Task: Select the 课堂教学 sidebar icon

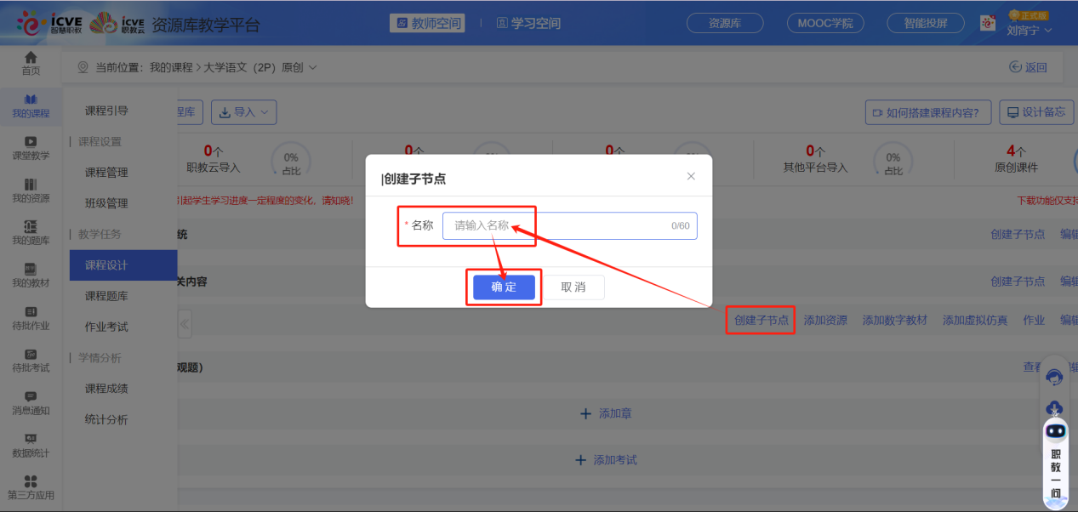Action: click(x=31, y=145)
